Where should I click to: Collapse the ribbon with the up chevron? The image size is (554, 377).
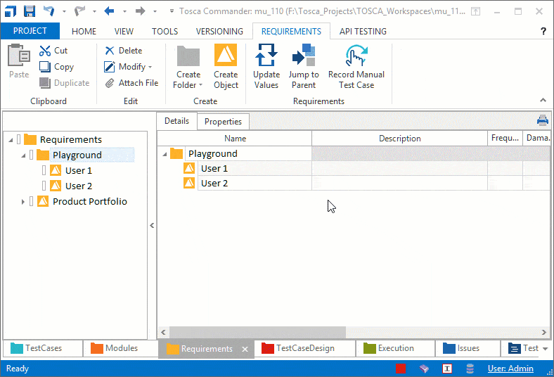(x=543, y=101)
